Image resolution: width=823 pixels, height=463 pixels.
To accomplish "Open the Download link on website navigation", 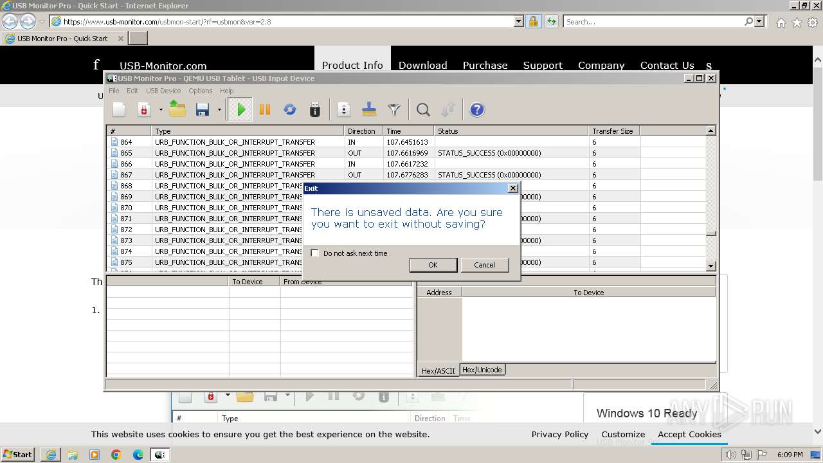I will click(x=422, y=65).
